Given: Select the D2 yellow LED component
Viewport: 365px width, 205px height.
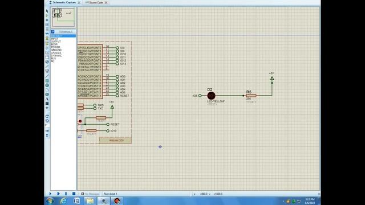Looking at the screenshot, I should coord(211,96).
